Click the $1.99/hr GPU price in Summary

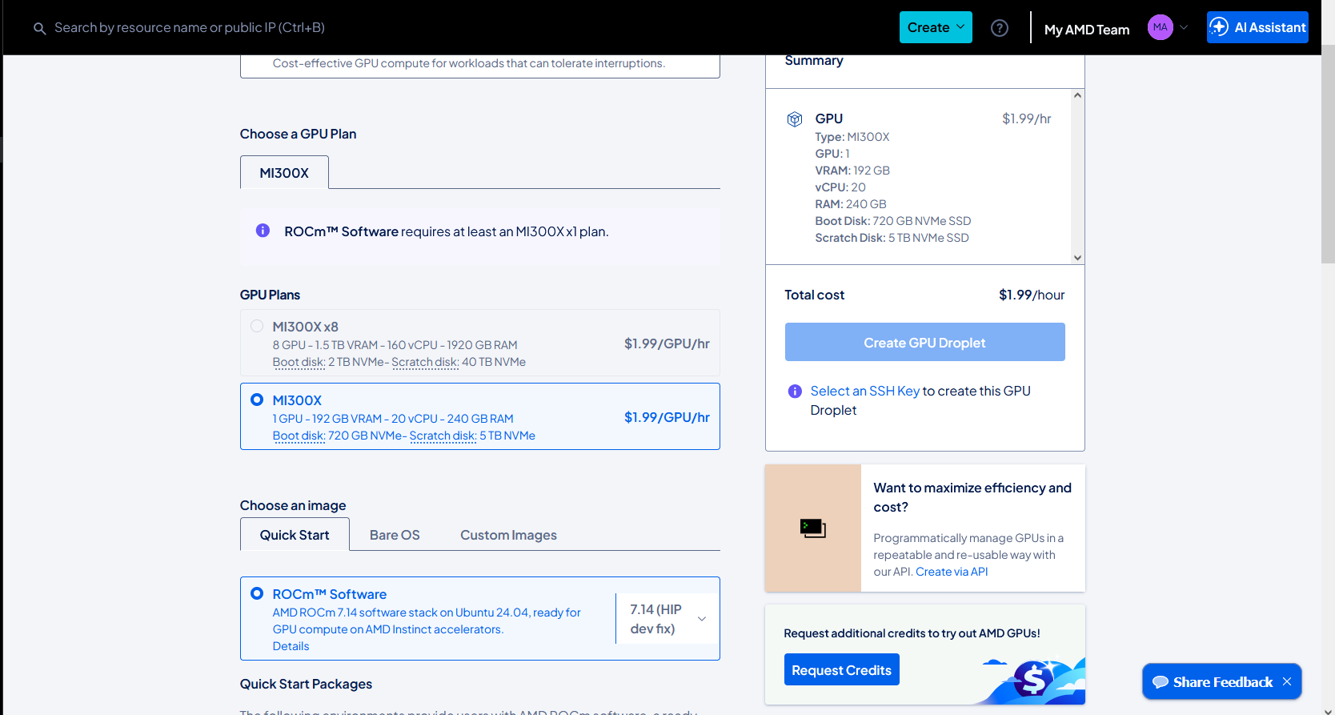[1027, 118]
